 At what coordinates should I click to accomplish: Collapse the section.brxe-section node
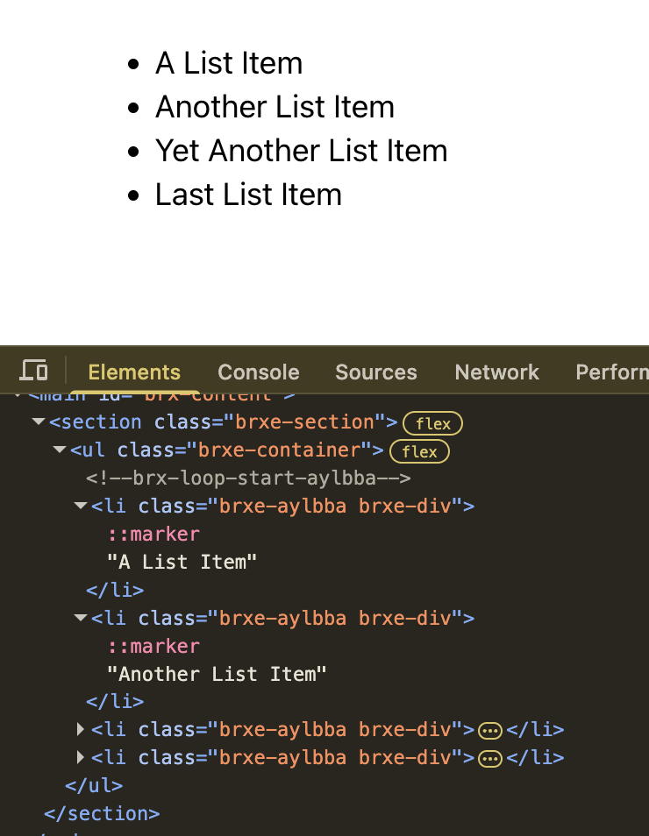(39, 422)
